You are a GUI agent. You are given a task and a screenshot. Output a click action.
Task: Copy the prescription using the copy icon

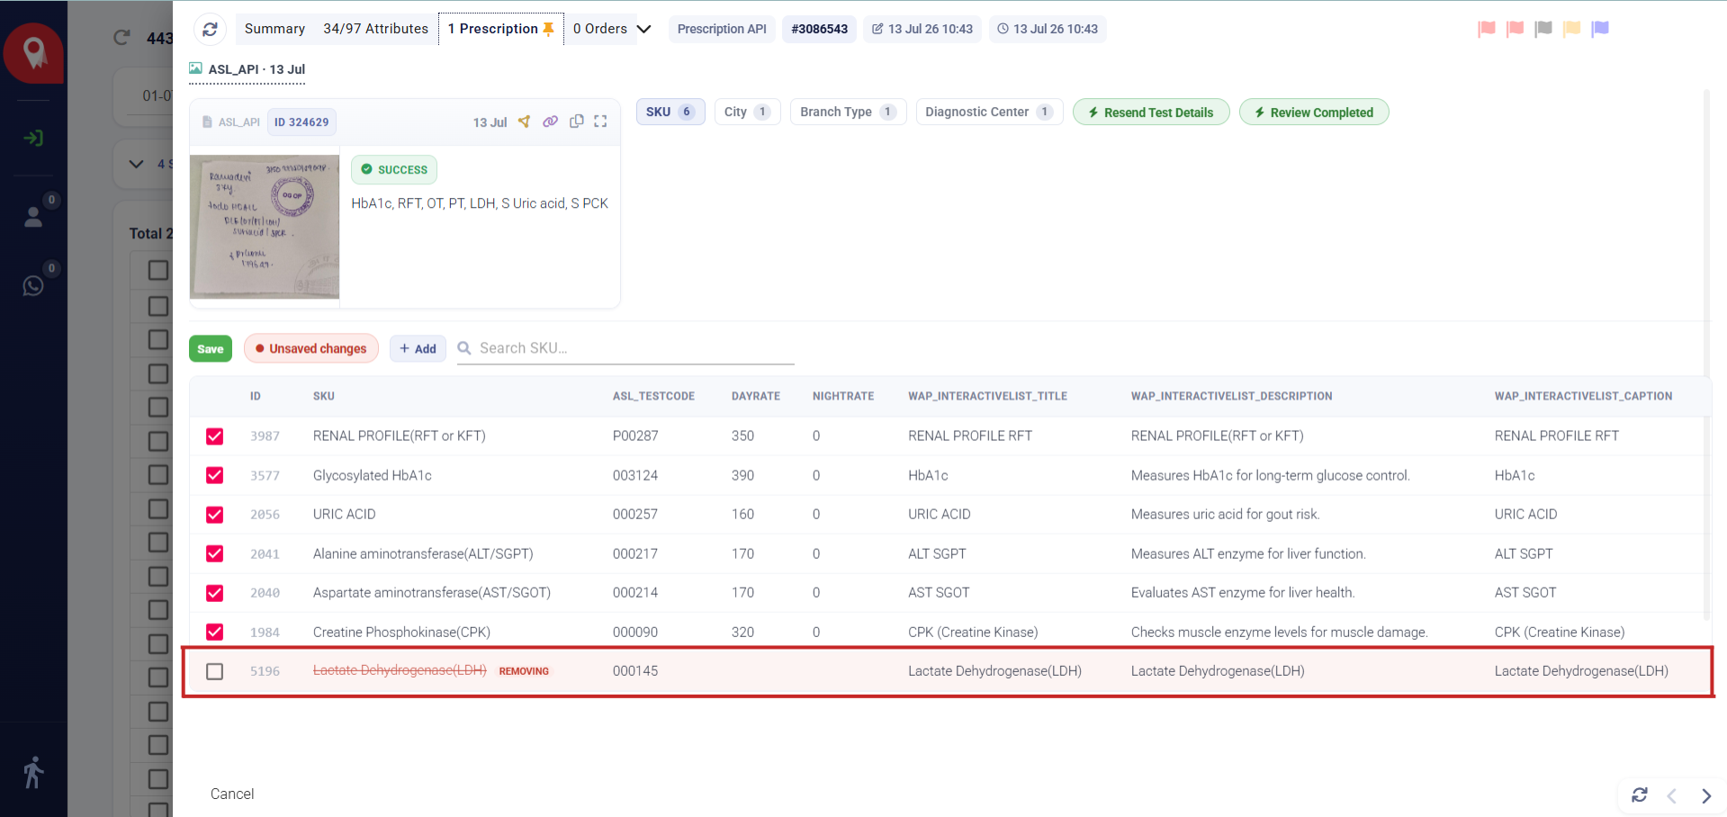[577, 121]
